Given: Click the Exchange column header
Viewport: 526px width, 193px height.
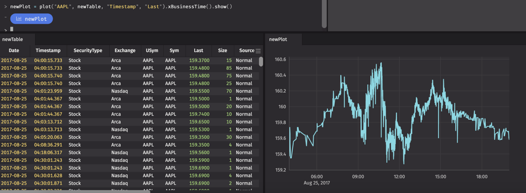Looking at the screenshot, I should 125,51.
